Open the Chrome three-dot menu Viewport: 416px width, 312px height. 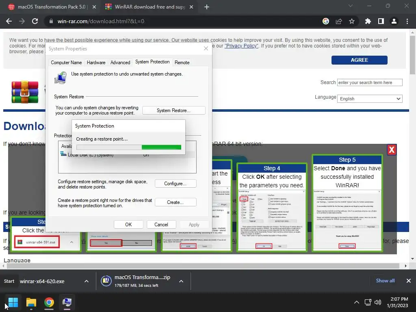[407, 21]
